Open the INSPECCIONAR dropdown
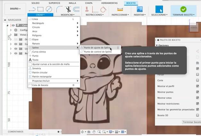The width and height of the screenshot is (201, 136). 120,15
